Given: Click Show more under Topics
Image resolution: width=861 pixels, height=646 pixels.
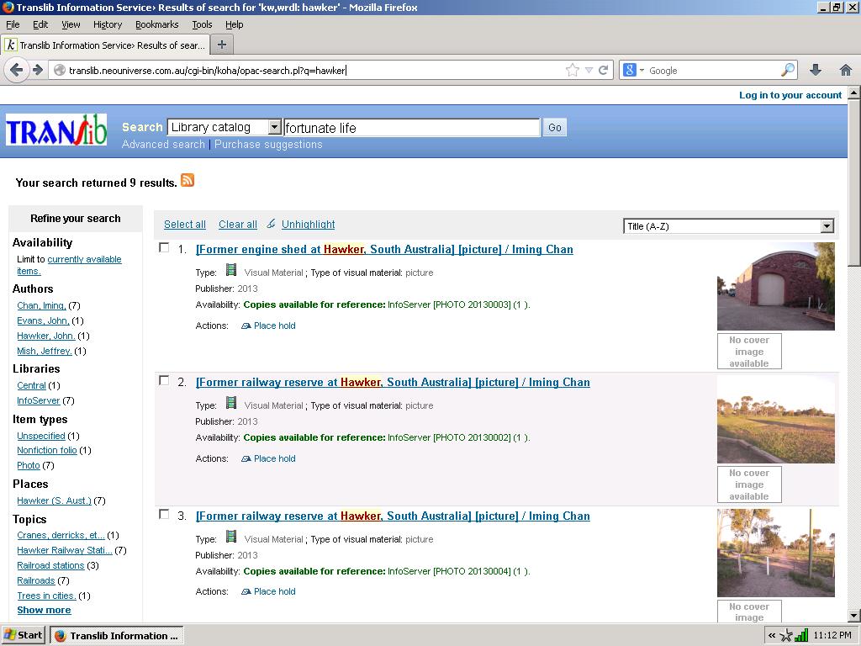Looking at the screenshot, I should tap(44, 610).
